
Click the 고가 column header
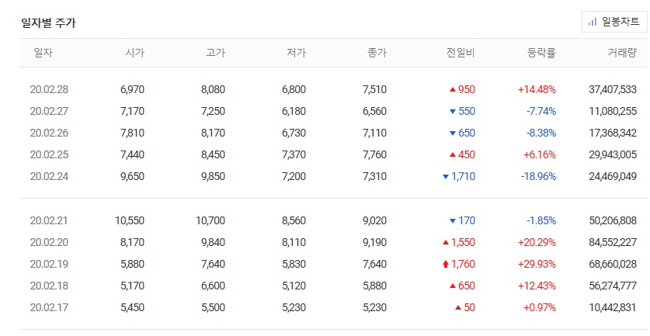(x=216, y=53)
